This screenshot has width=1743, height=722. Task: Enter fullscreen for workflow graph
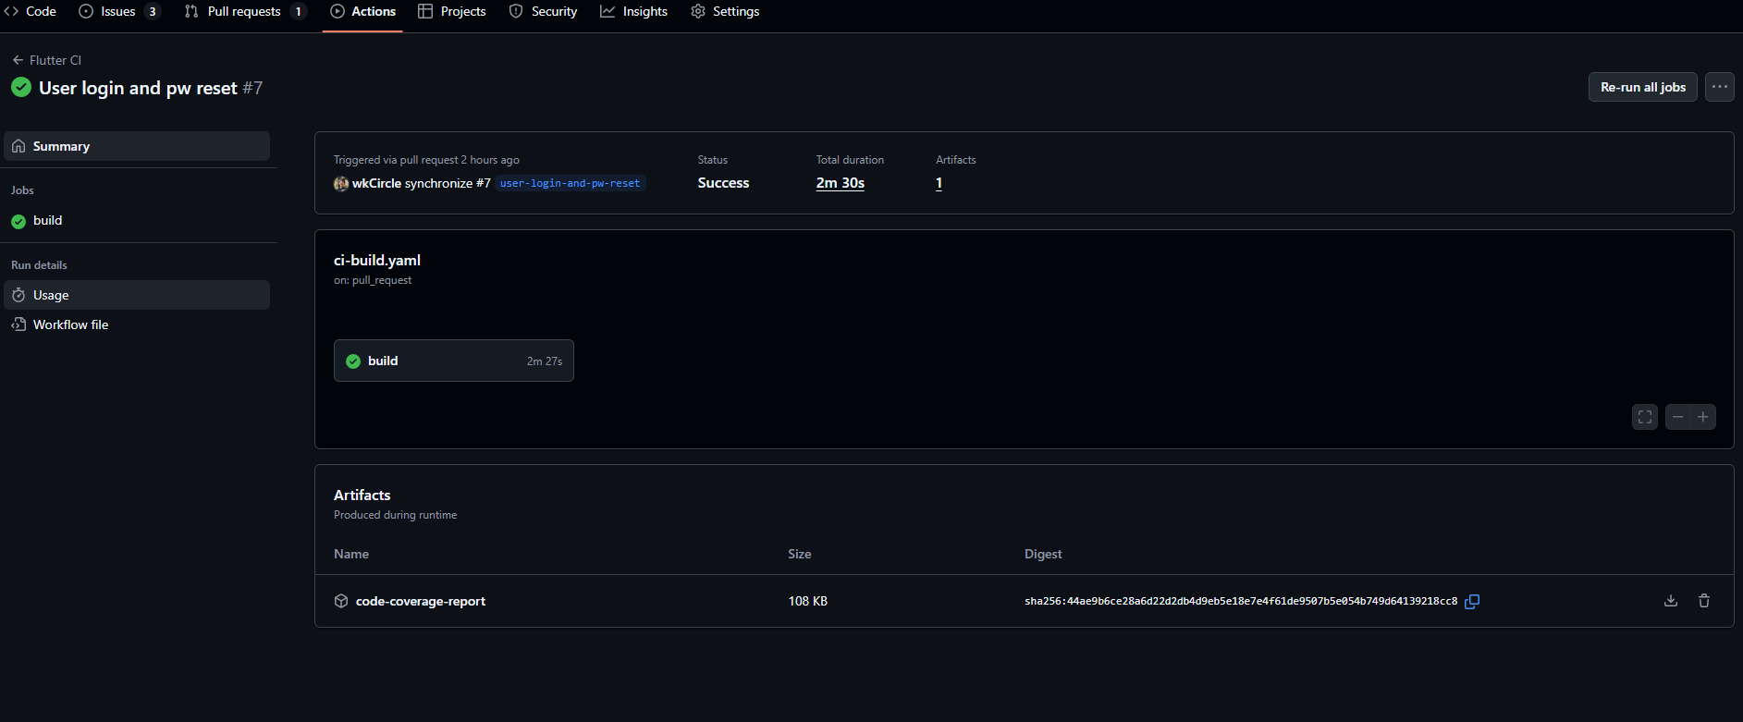tap(1644, 417)
